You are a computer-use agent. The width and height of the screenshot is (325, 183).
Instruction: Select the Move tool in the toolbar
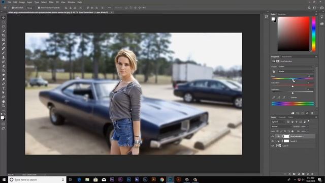[x=4, y=18]
